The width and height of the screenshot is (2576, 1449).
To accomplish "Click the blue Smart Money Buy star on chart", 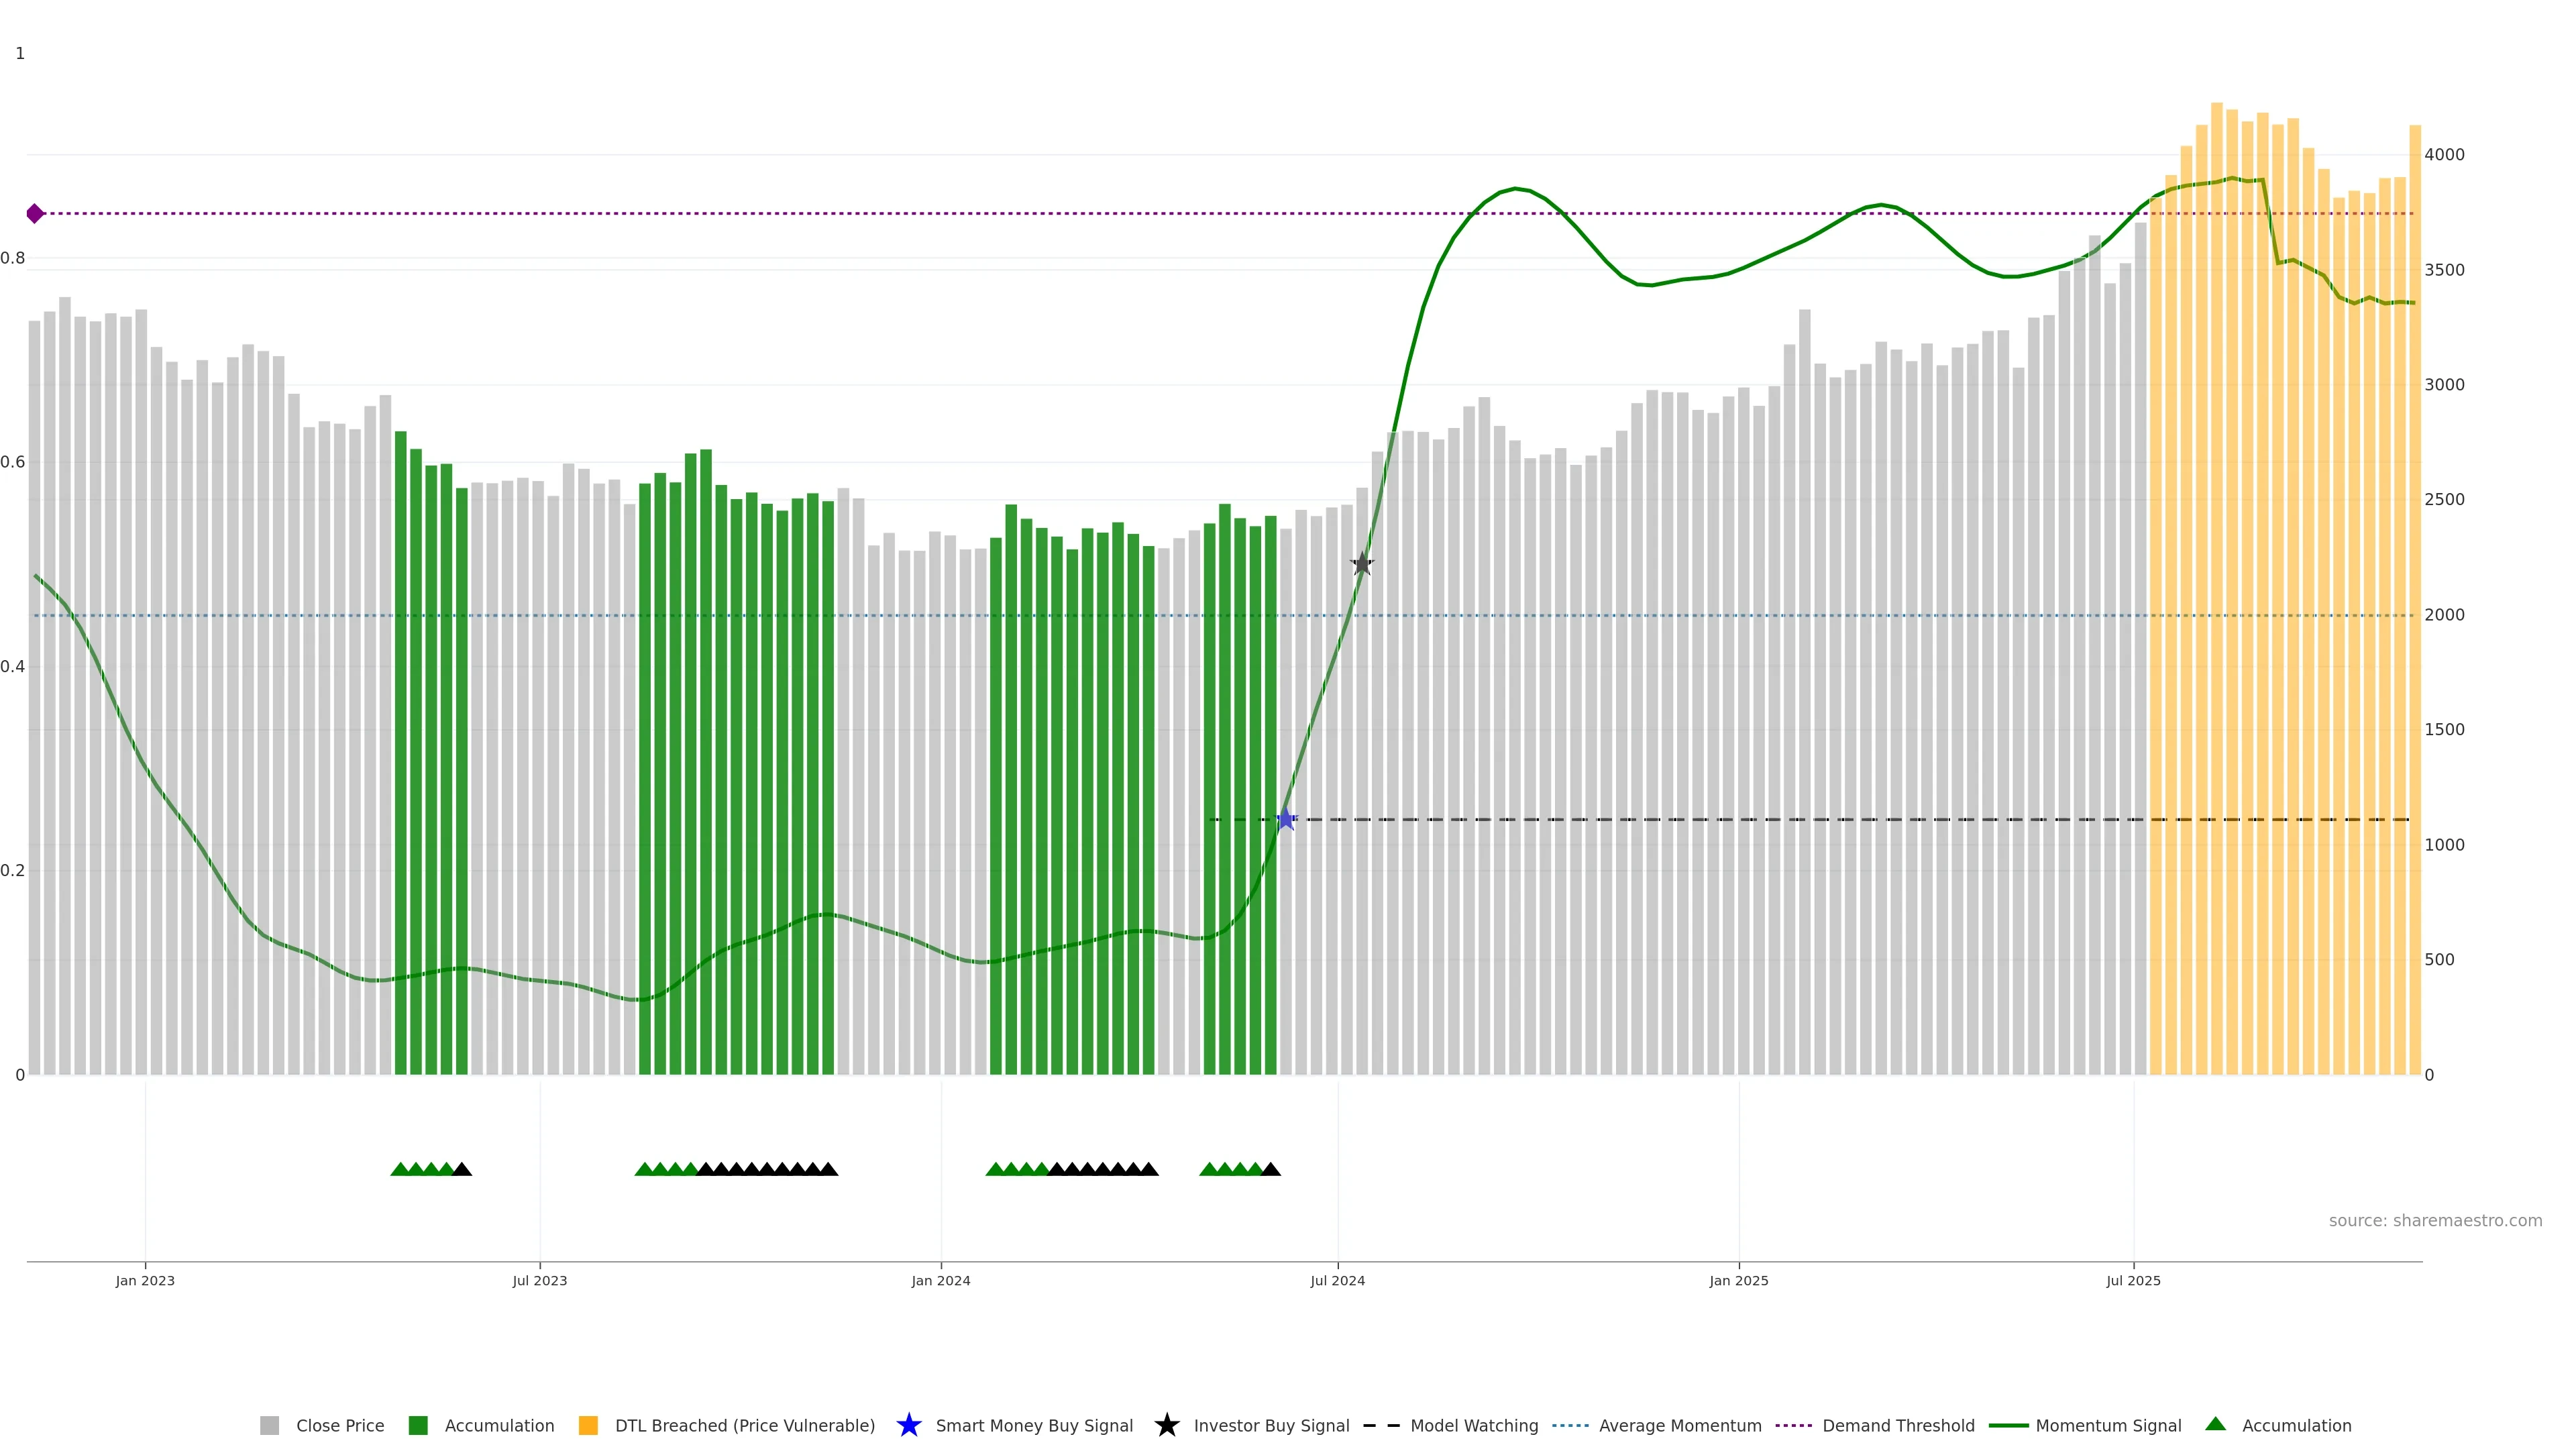I will (1286, 820).
